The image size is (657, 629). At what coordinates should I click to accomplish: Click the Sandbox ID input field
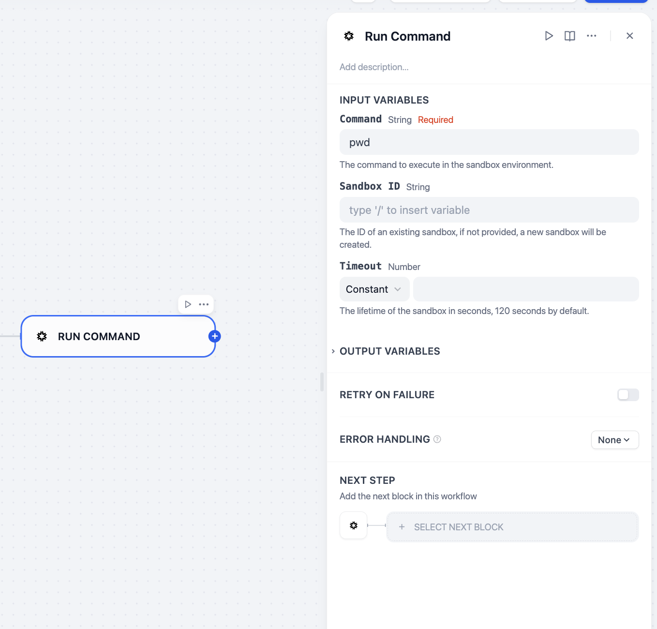[x=489, y=210]
